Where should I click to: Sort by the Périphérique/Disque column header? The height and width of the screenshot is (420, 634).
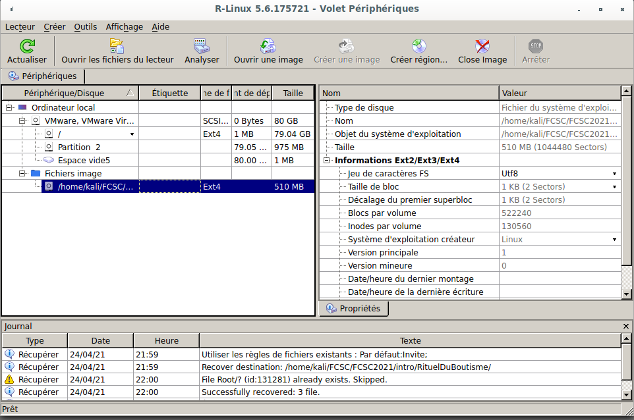71,93
